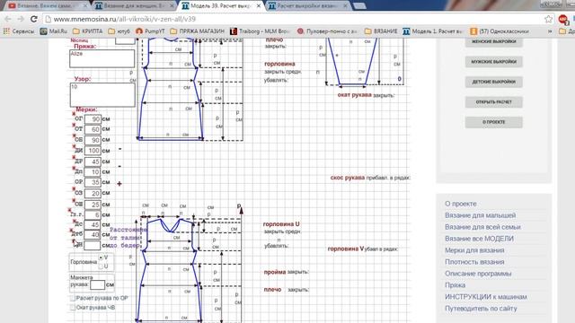Click the ОР measurement field with 35

[93, 182]
